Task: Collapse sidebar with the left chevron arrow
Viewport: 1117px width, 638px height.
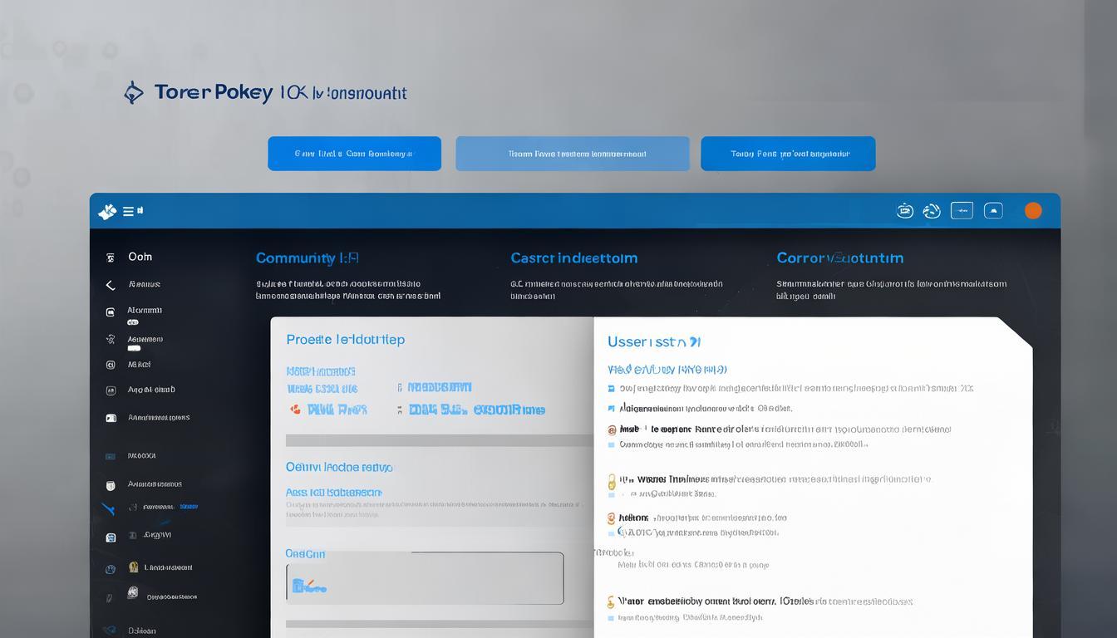Action: point(110,285)
